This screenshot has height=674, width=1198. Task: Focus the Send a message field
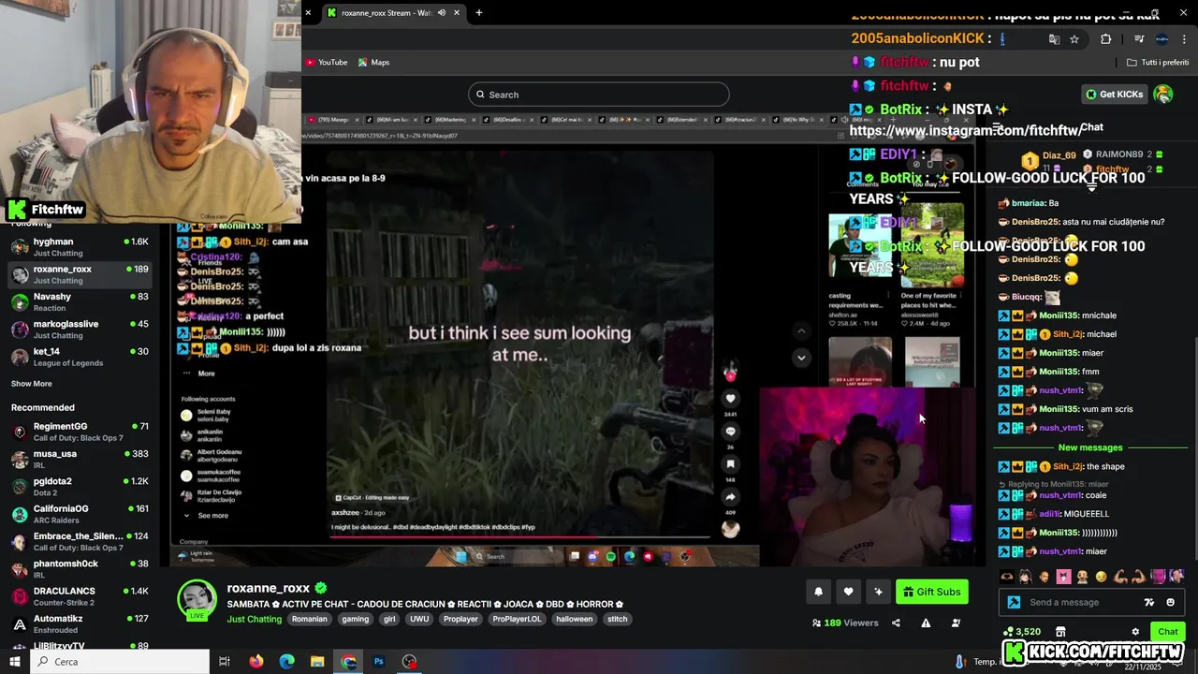1092,602
